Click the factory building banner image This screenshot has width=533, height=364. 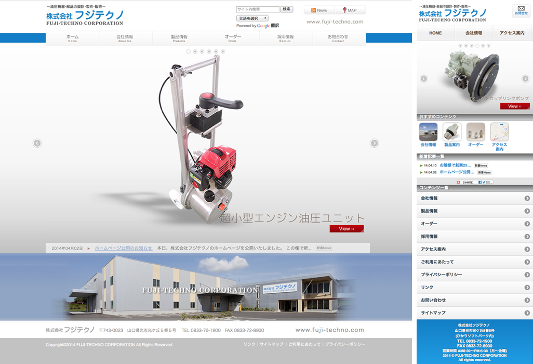coord(206,287)
